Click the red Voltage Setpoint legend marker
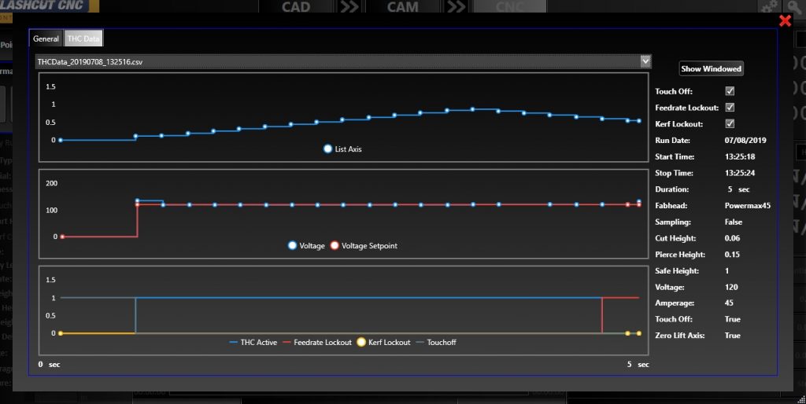 pos(335,246)
